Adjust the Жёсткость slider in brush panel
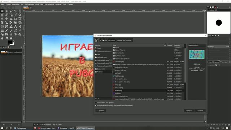 tap(218, 47)
